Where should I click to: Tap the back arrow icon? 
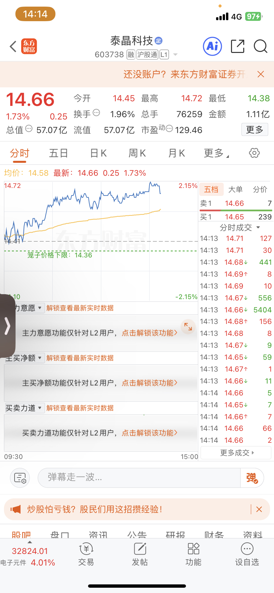click(13, 47)
